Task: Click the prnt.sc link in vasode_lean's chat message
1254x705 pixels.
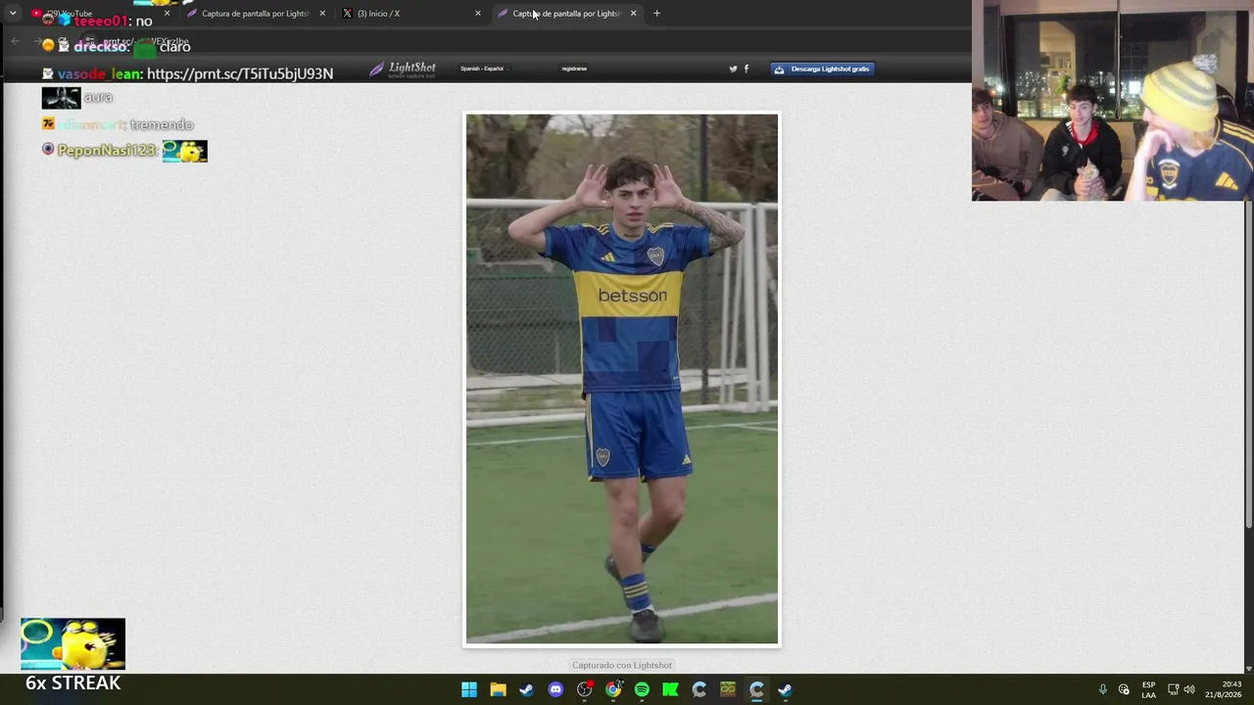Action: click(240, 73)
